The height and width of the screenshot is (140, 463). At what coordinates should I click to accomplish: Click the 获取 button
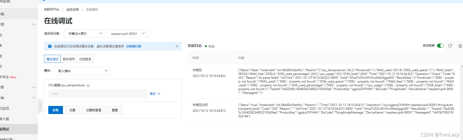(x=56, y=110)
